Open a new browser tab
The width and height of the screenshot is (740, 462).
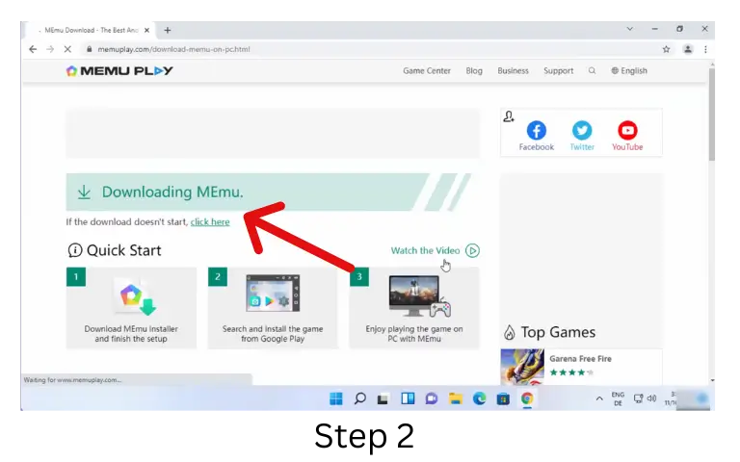click(167, 30)
